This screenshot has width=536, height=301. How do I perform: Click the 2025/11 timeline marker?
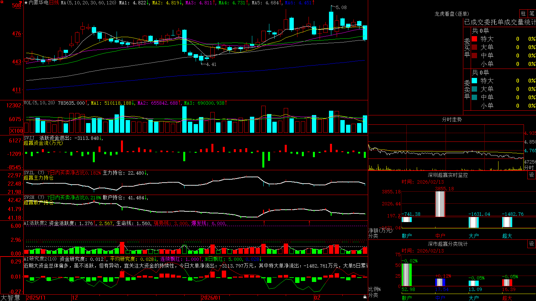36,298
